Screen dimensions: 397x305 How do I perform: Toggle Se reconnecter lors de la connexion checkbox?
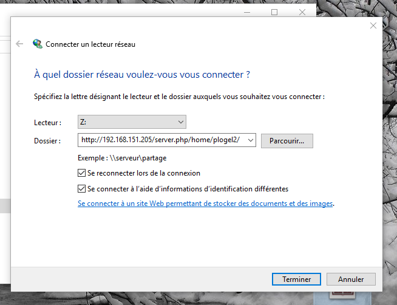click(81, 173)
